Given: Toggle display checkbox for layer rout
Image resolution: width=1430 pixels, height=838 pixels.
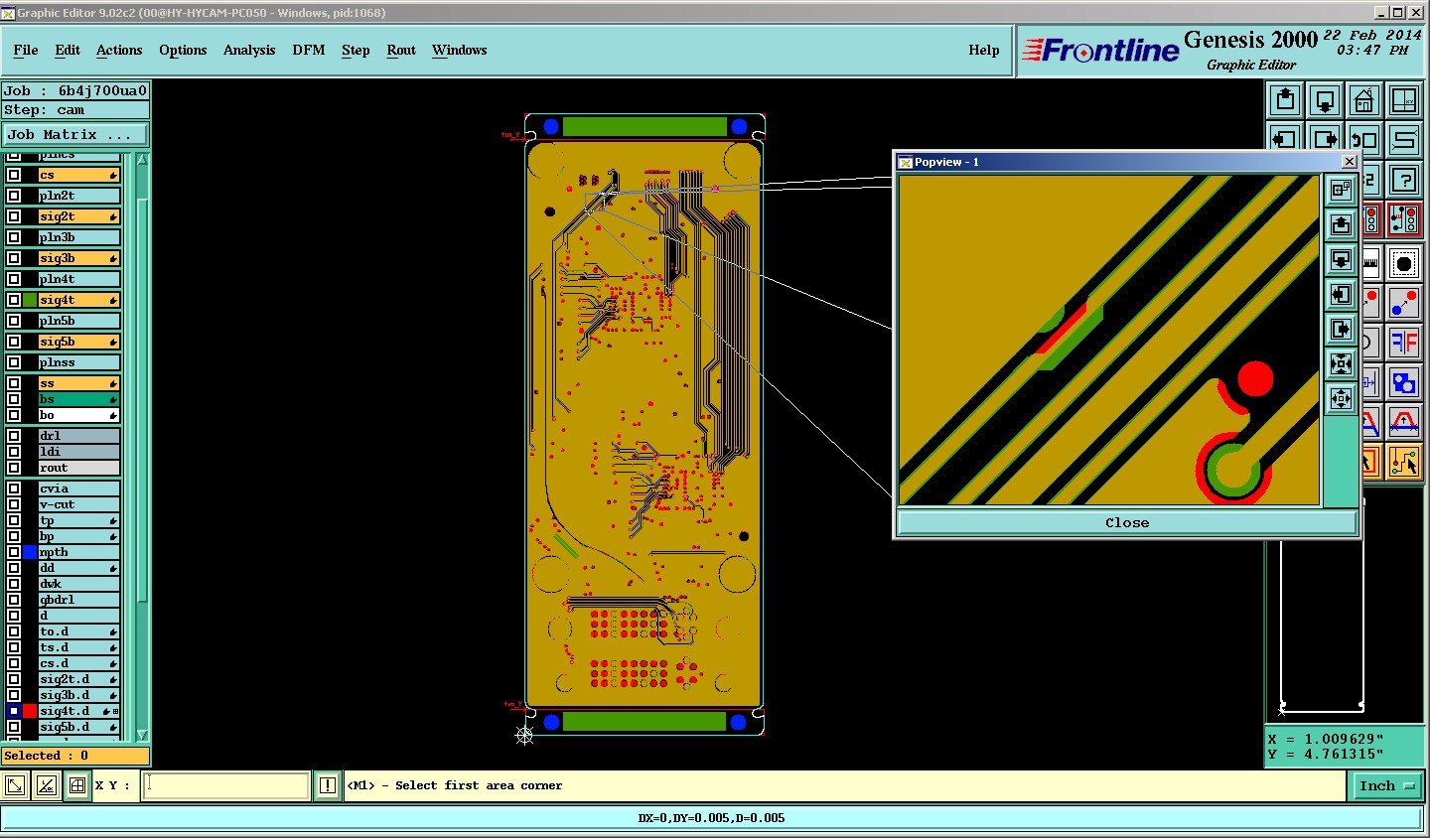Looking at the screenshot, I should 14,468.
